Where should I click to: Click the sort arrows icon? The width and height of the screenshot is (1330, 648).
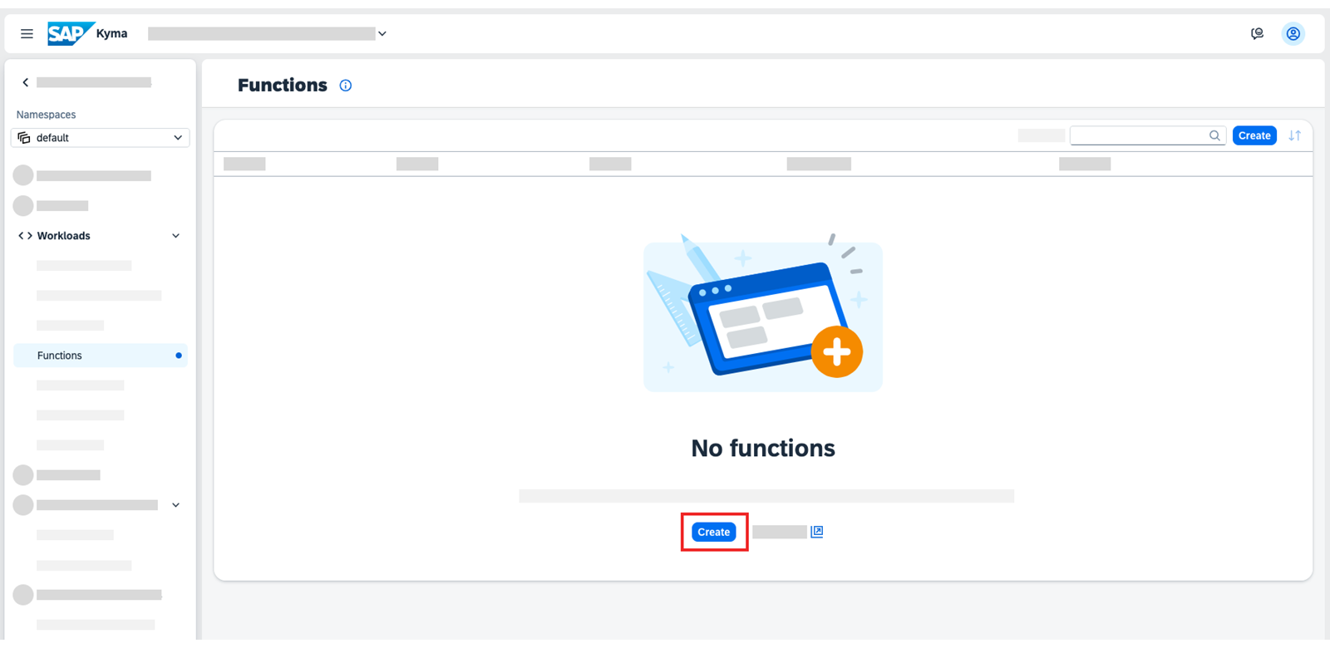point(1294,135)
